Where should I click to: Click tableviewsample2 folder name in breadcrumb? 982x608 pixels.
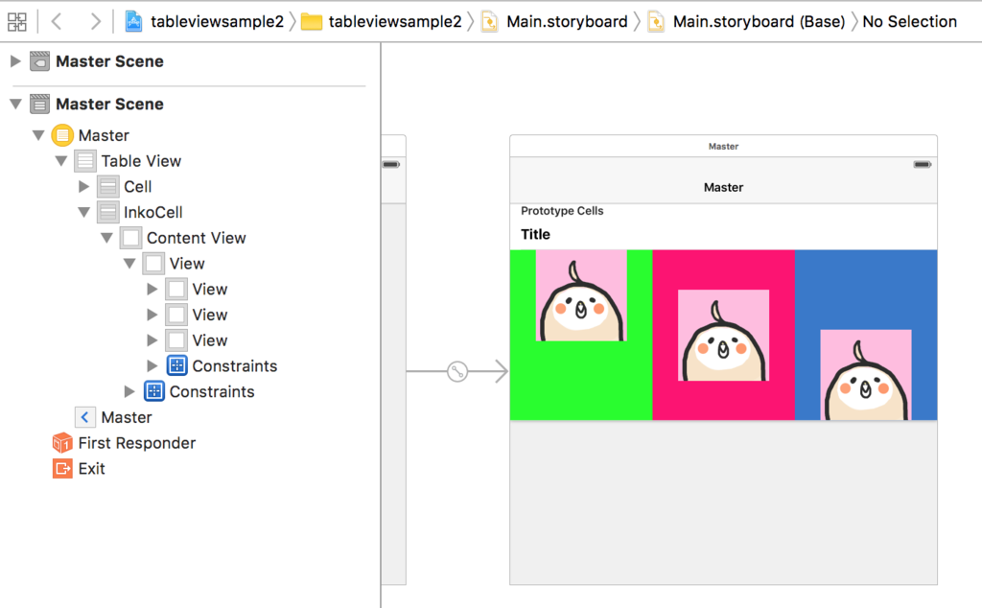click(x=395, y=22)
